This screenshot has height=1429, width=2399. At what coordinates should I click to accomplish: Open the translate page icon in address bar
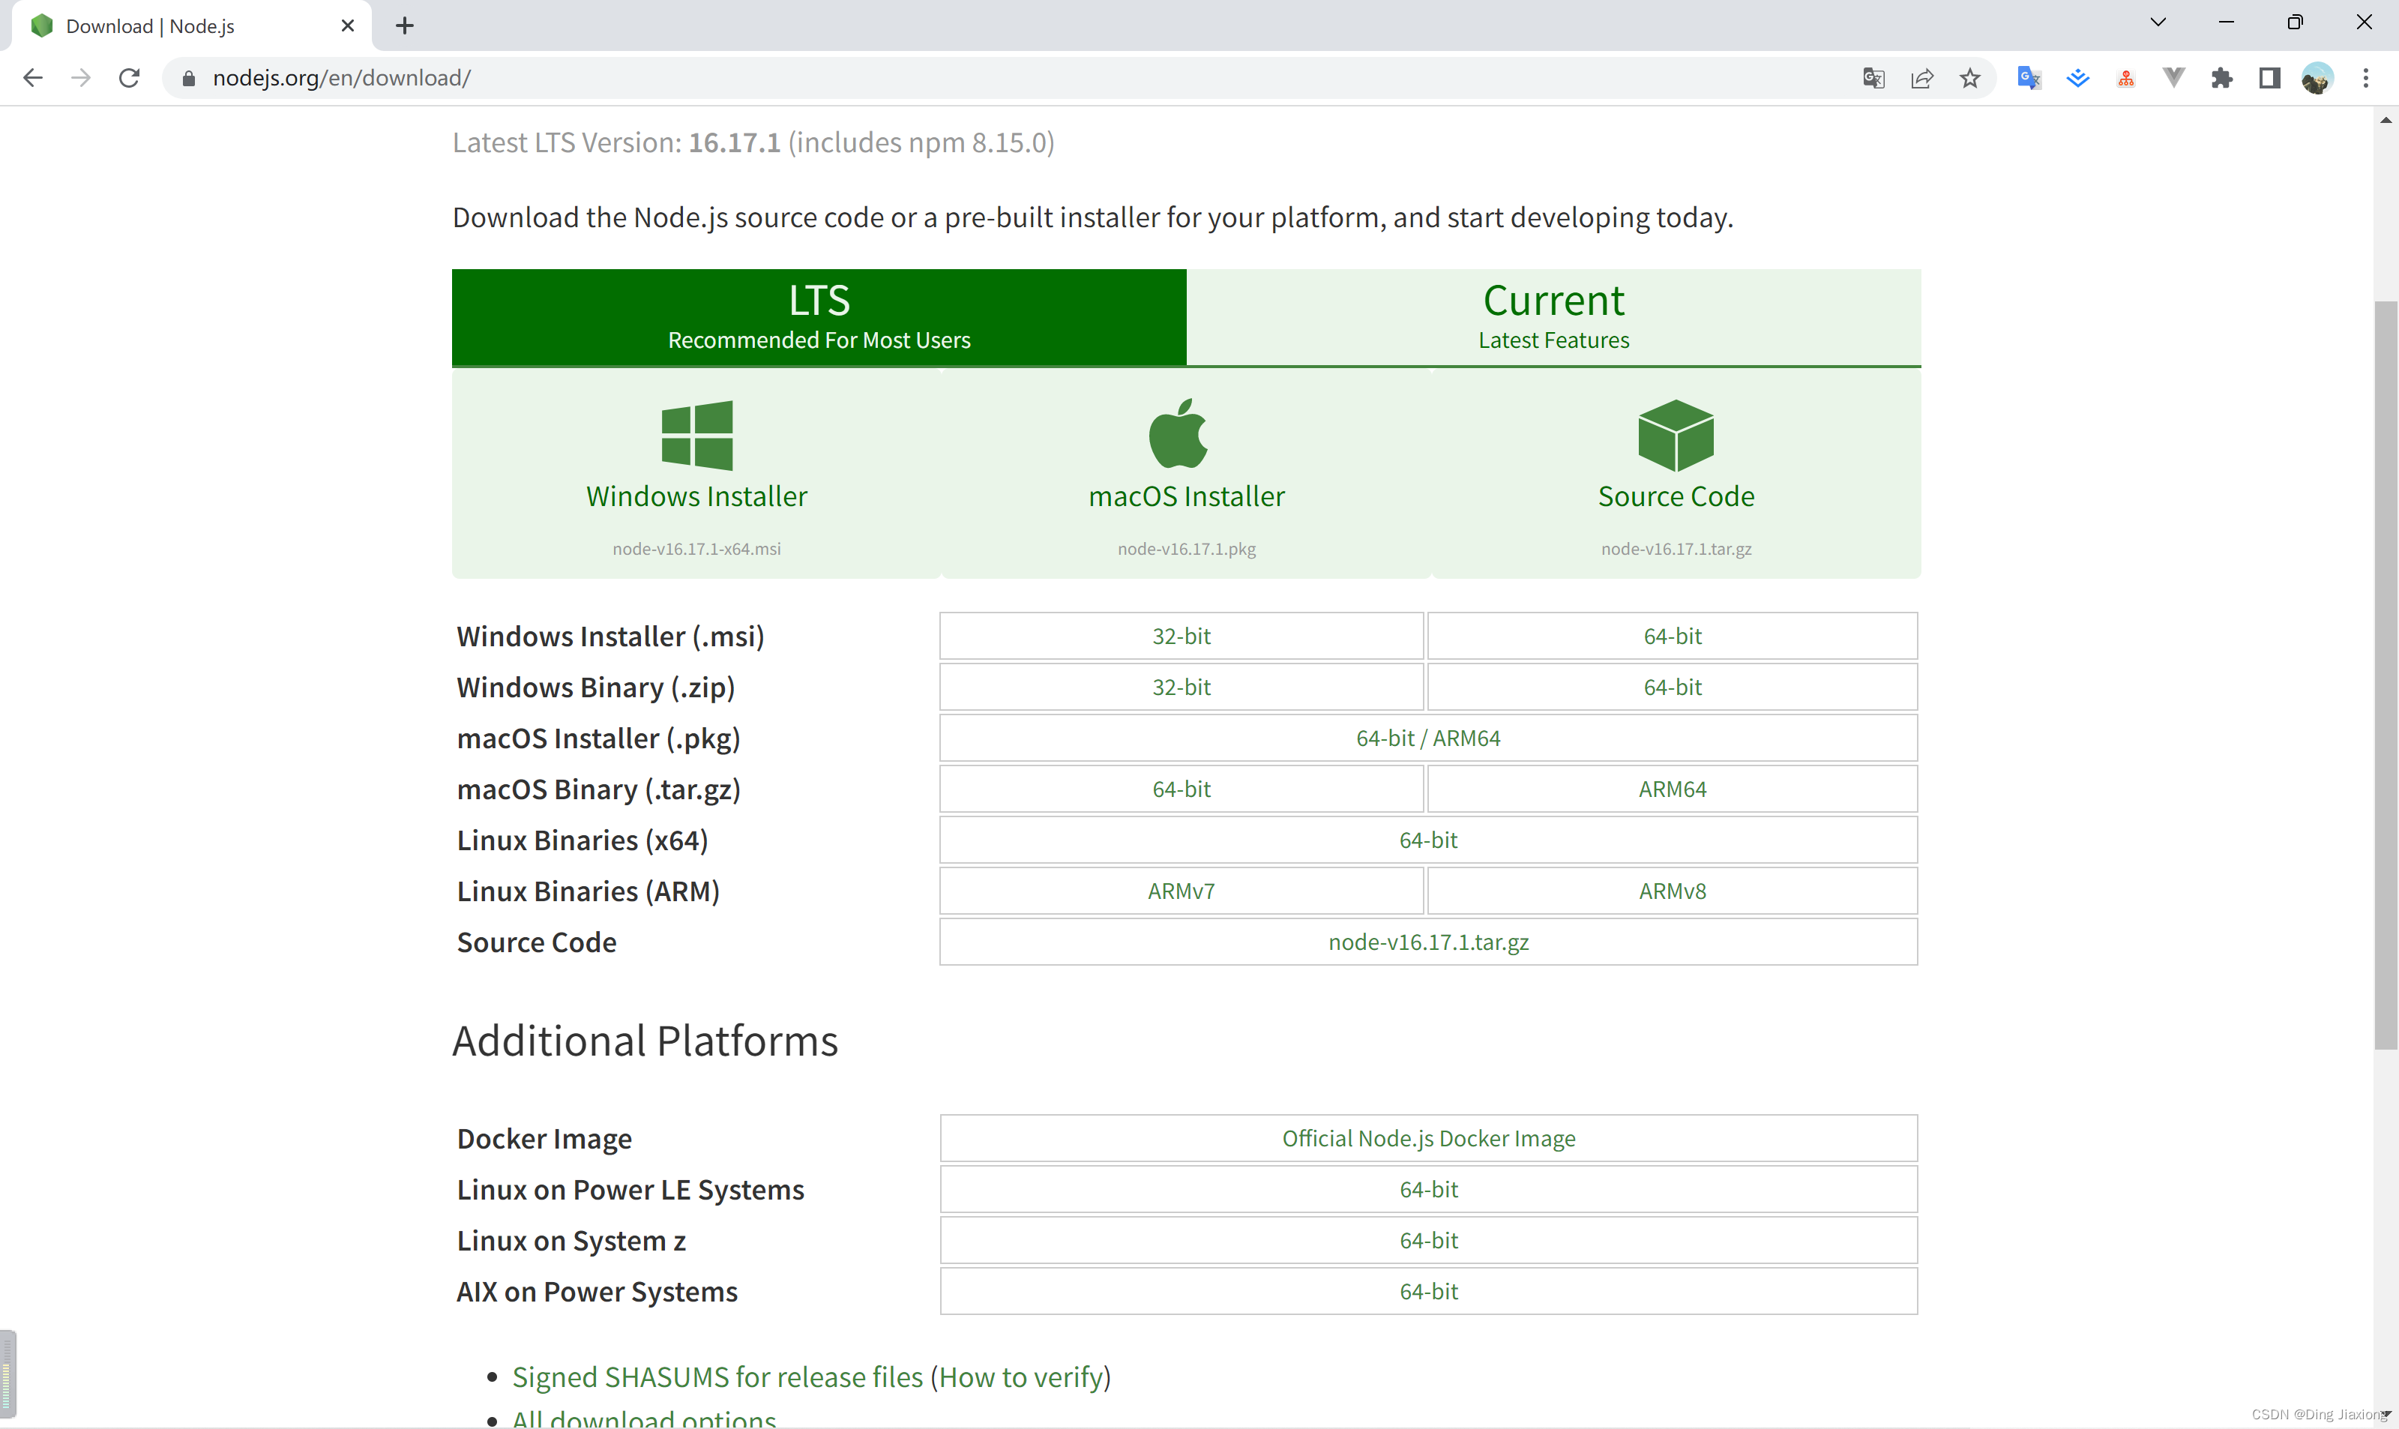click(x=1873, y=78)
